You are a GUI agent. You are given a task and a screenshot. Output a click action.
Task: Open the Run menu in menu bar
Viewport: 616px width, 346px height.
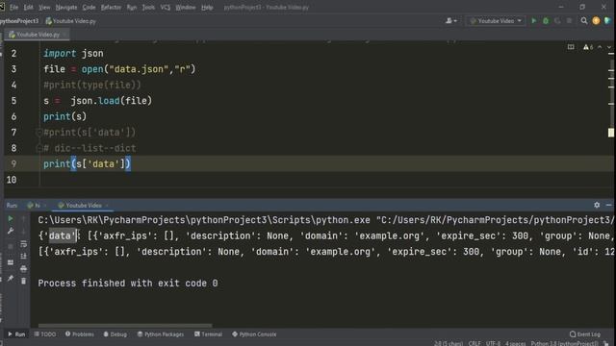(132, 7)
